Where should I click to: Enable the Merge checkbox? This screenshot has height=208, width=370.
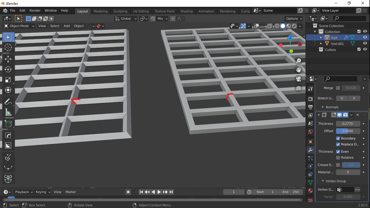pos(338,88)
